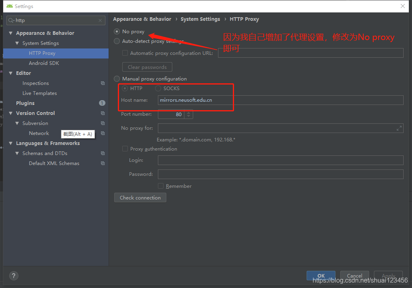
Task: Click the settings icon beside Default XML Schemas
Action: [x=103, y=163]
